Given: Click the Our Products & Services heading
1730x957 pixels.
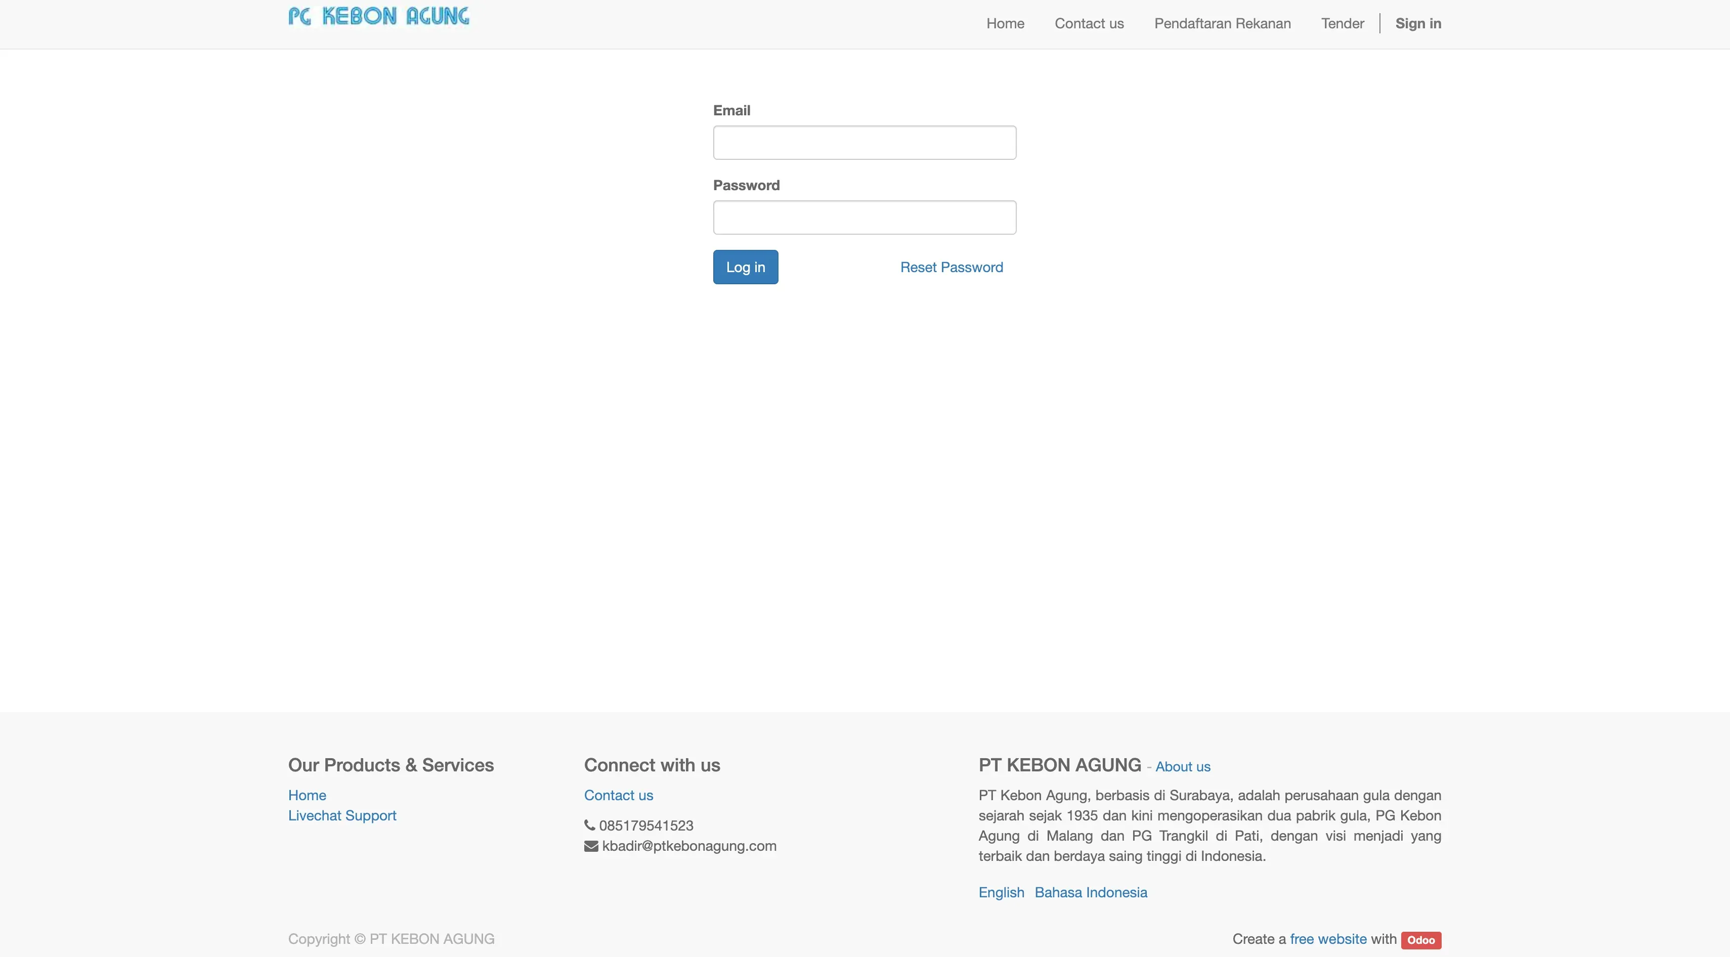Looking at the screenshot, I should pyautogui.click(x=391, y=765).
